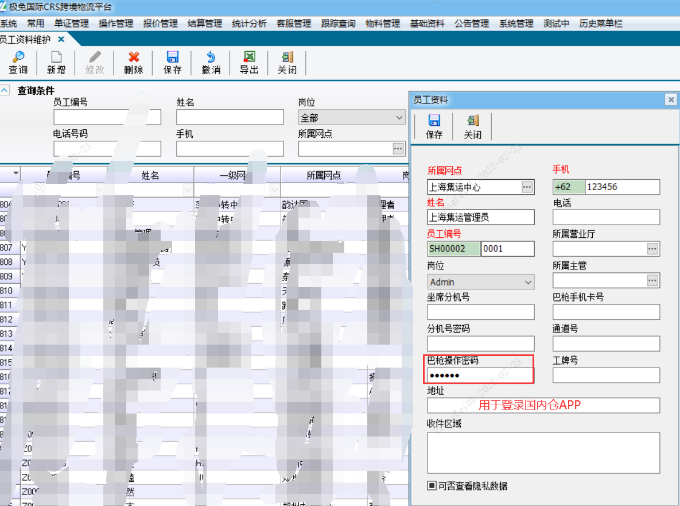680x506 pixels.
Task: Click the +62 country code field
Action: [x=569, y=187]
